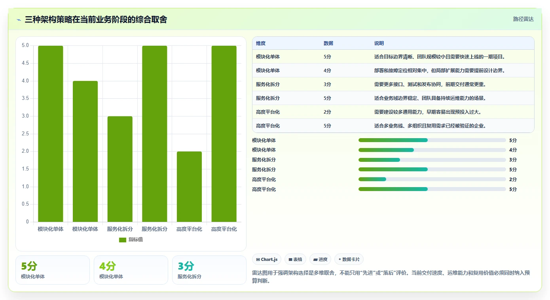Viewport: 550px width, 300px height.
Task: Click the 0.5 tick on the y-axis
Action: [25, 204]
